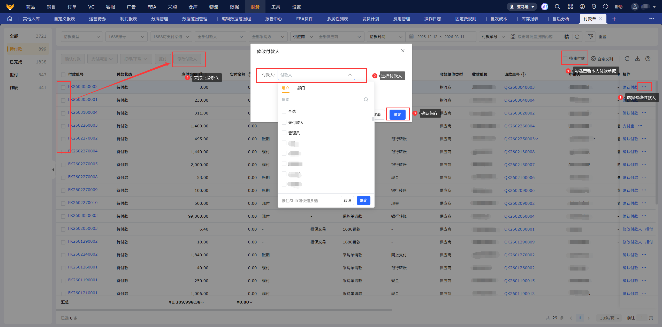Open the 采购 top menu
Screen dimensions: 662x327
(172, 7)
